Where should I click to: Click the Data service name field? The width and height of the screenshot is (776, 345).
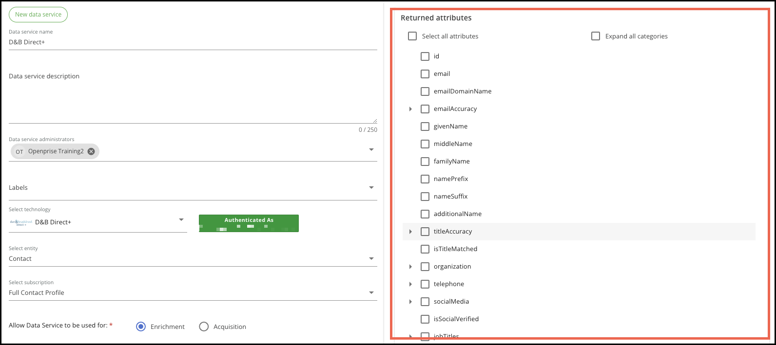click(x=193, y=42)
